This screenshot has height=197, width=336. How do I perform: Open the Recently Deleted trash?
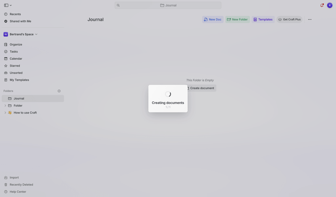pyautogui.click(x=21, y=184)
